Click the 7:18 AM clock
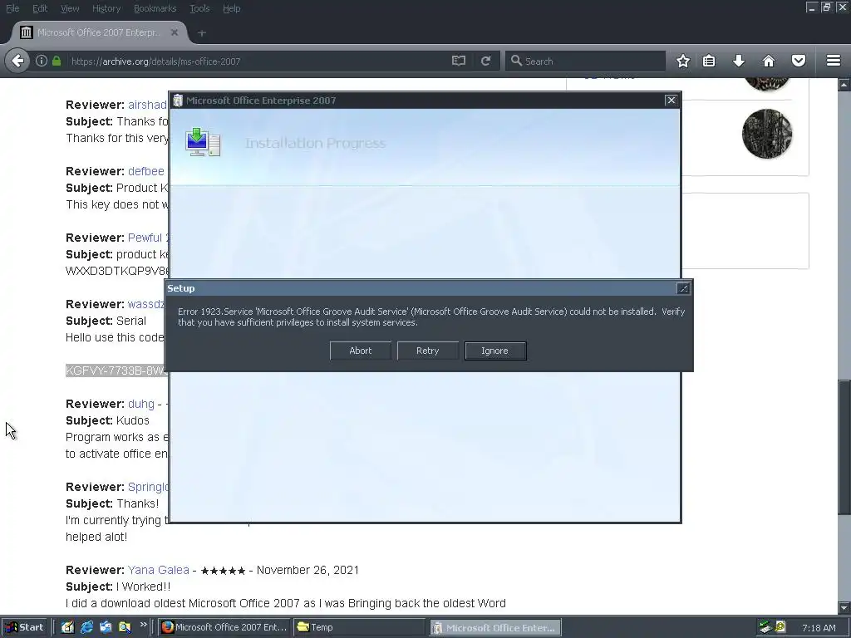This screenshot has width=851, height=638. 819,628
